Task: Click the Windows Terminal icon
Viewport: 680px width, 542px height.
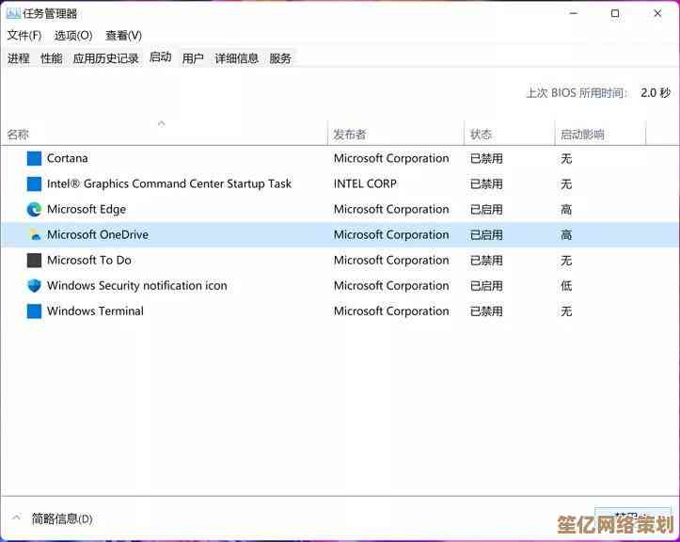Action: pos(34,311)
